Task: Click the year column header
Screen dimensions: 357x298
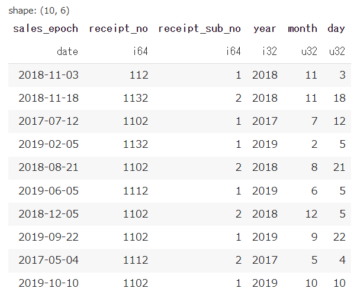Action: tap(265, 29)
